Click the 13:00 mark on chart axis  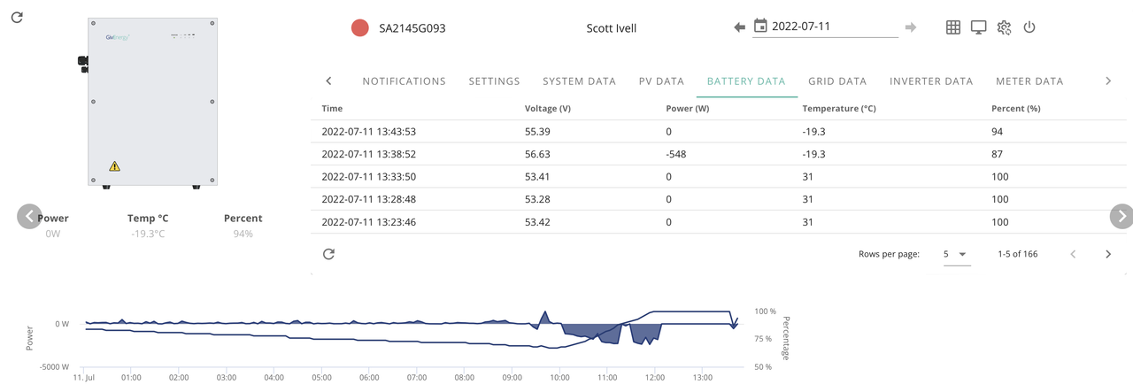pos(703,378)
